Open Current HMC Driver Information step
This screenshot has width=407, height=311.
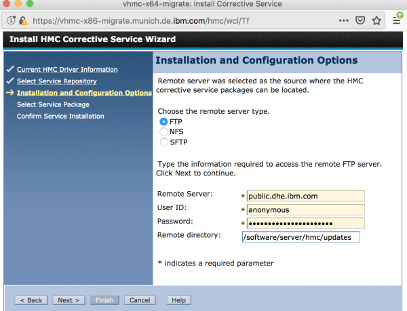(x=67, y=70)
